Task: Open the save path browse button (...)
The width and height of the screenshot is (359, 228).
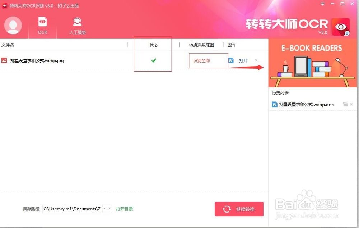Action: click(107, 209)
